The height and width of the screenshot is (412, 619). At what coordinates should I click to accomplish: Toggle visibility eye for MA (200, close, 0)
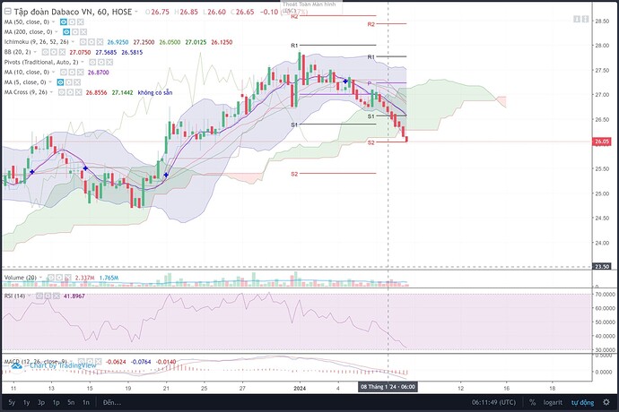tap(66, 32)
